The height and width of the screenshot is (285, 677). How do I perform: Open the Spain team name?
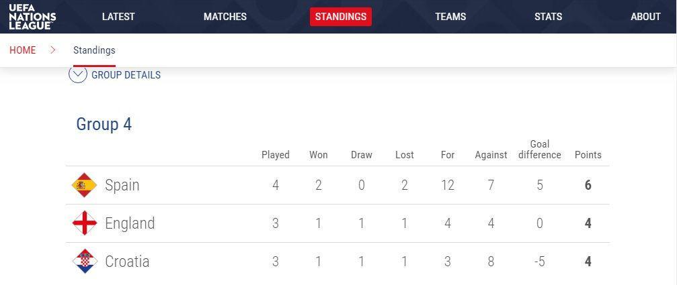coord(122,186)
